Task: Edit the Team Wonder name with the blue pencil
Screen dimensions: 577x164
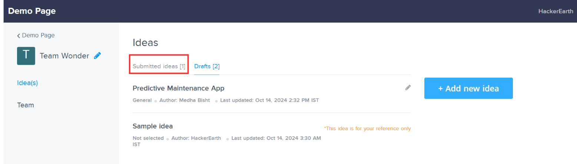Action: 97,56
